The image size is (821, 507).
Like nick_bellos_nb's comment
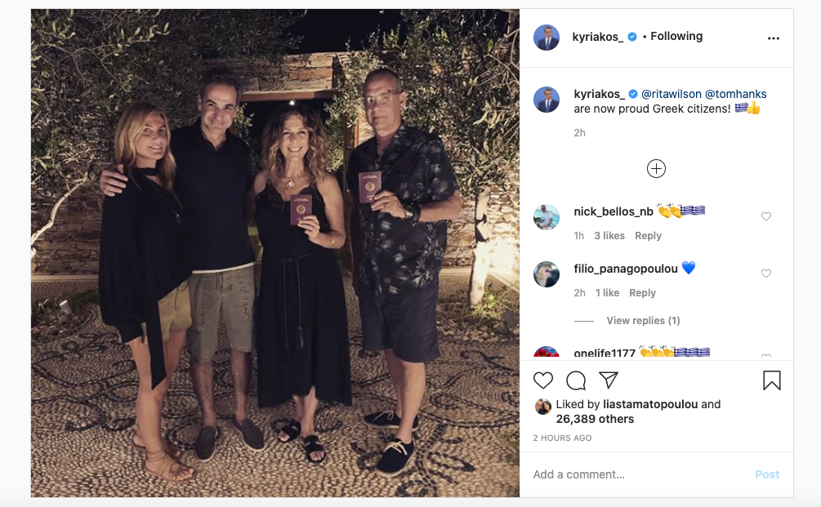pyautogui.click(x=766, y=216)
